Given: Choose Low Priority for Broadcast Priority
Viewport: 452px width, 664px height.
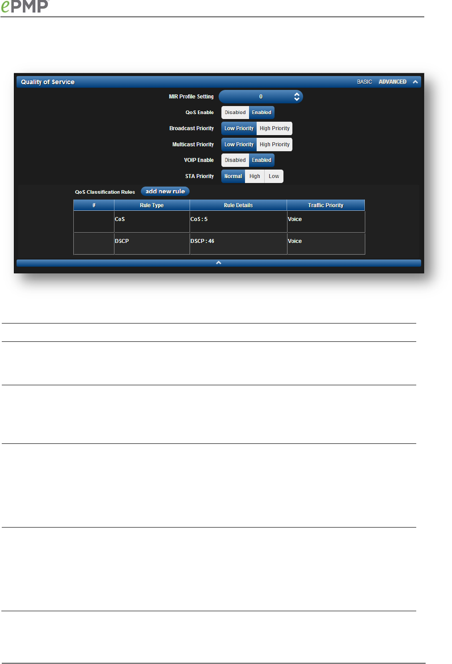Looking at the screenshot, I should [x=239, y=128].
